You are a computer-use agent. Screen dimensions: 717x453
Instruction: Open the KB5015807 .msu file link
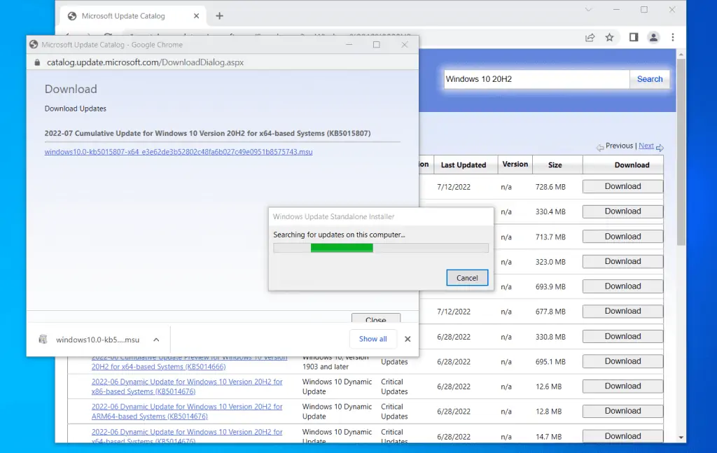click(179, 152)
